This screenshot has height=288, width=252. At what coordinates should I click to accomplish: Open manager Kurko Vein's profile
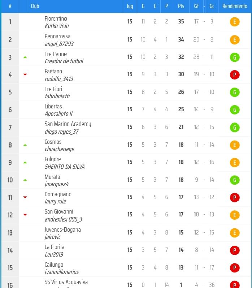57,26
